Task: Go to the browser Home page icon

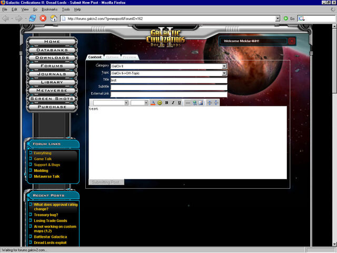Action: pyautogui.click(x=54, y=18)
